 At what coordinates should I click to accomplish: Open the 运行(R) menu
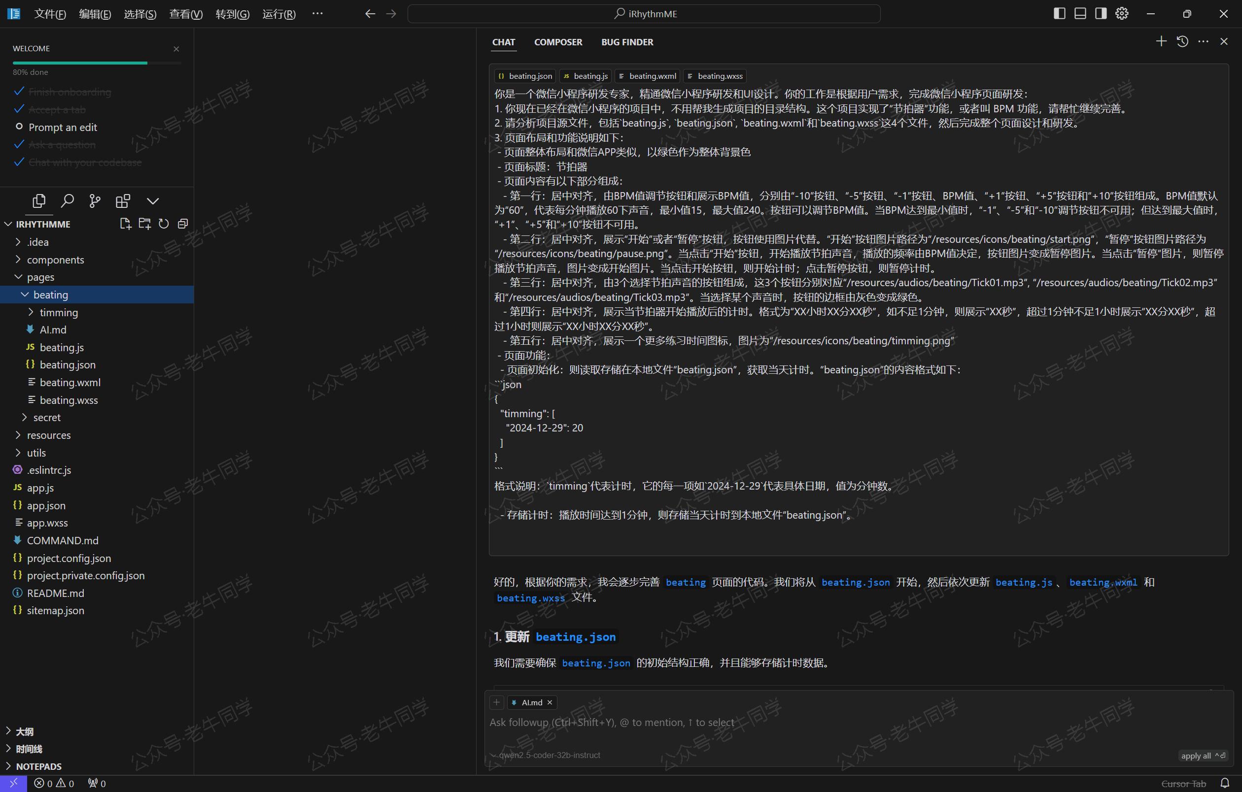[x=279, y=14]
